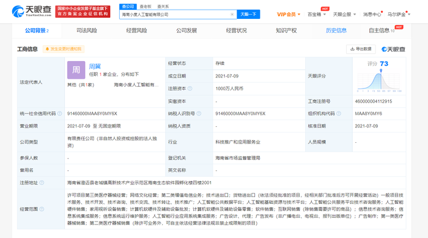Screen dimensions: 428x238
Task: Click the help icon beside 经营范围
Action: pyautogui.click(x=42, y=209)
